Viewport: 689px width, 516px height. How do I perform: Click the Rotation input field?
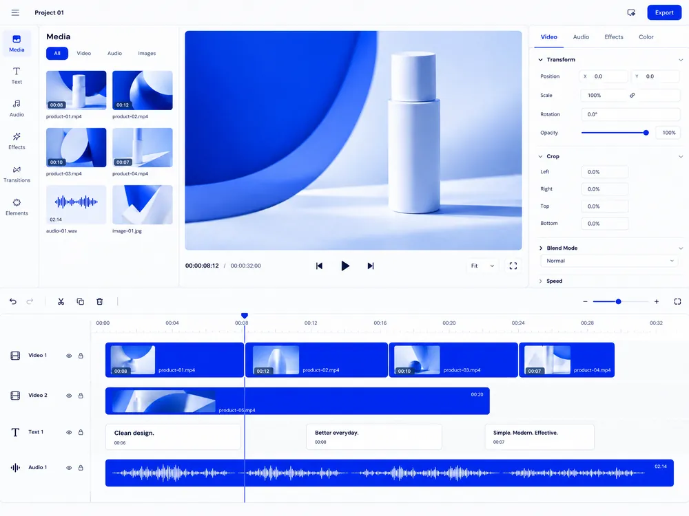click(630, 114)
